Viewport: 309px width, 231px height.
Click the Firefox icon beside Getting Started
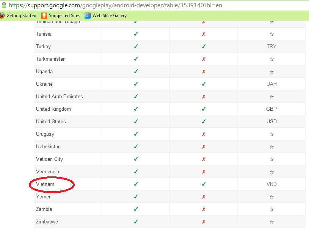2,16
